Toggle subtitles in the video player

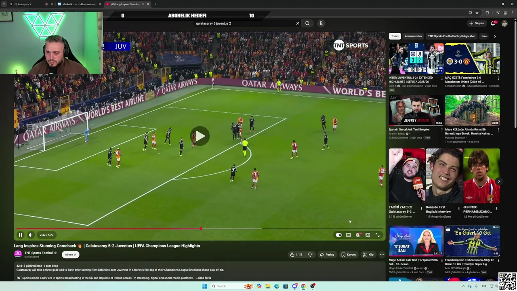tap(348, 235)
